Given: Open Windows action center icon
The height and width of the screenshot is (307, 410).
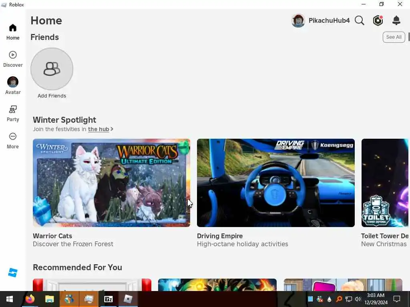Looking at the screenshot, I should (x=397, y=299).
